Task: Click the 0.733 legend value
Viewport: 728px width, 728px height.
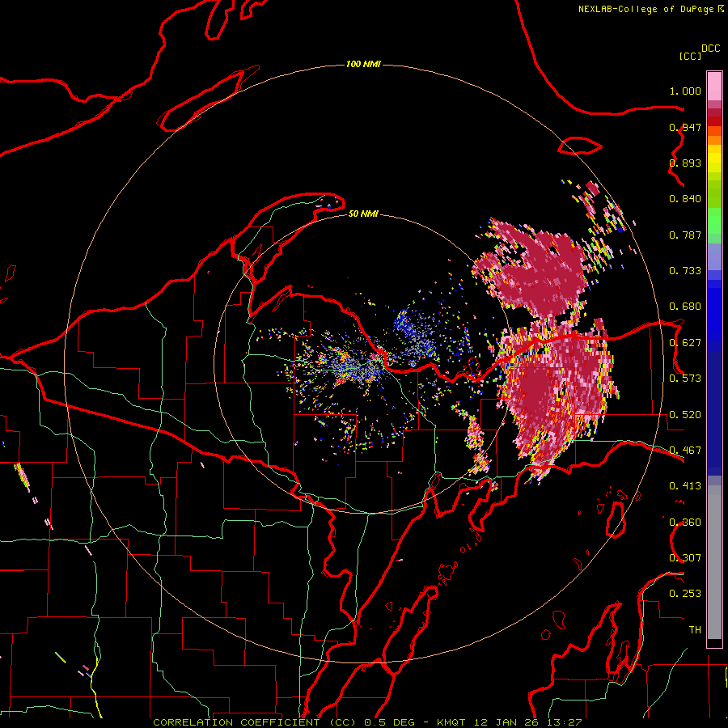Action: tap(685, 271)
